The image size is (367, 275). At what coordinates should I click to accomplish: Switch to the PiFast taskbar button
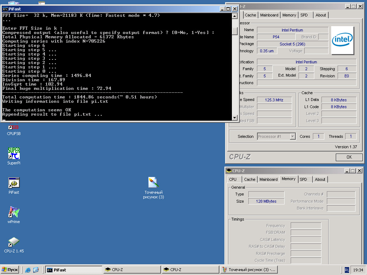(x=73, y=270)
